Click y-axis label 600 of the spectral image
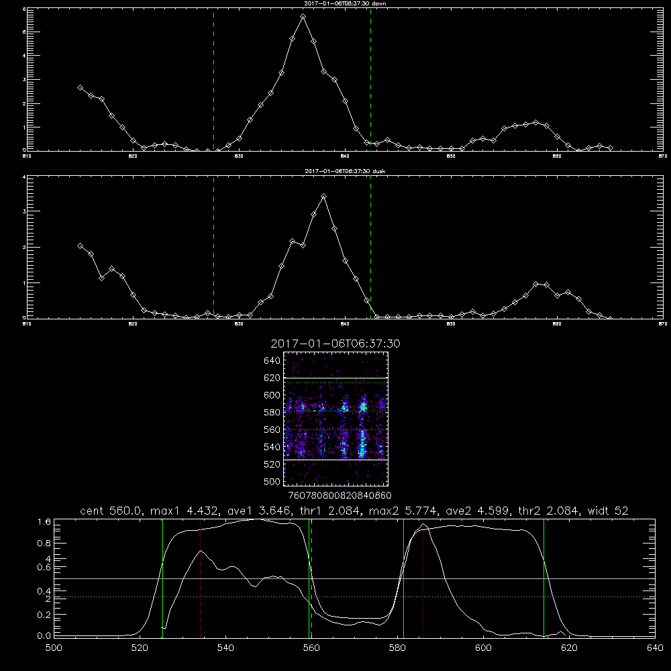The height and width of the screenshot is (671, 671). (272, 395)
